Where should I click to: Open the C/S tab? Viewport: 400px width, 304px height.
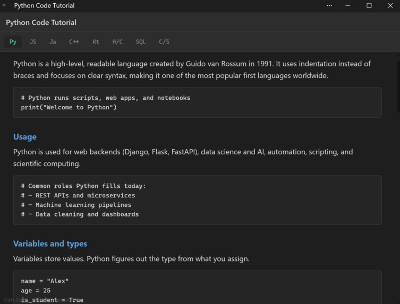(164, 42)
